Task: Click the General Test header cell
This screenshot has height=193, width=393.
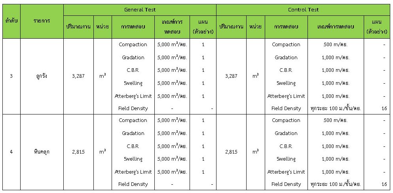Action: [x=139, y=9]
